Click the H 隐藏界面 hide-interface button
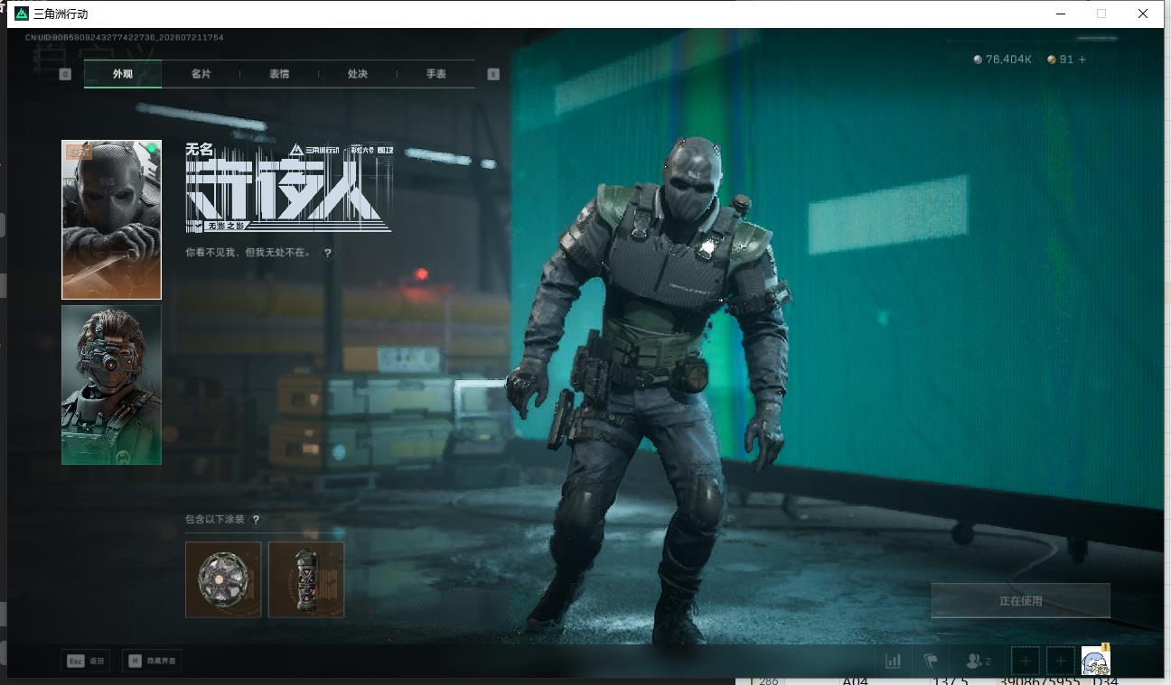This screenshot has width=1171, height=685. (152, 661)
